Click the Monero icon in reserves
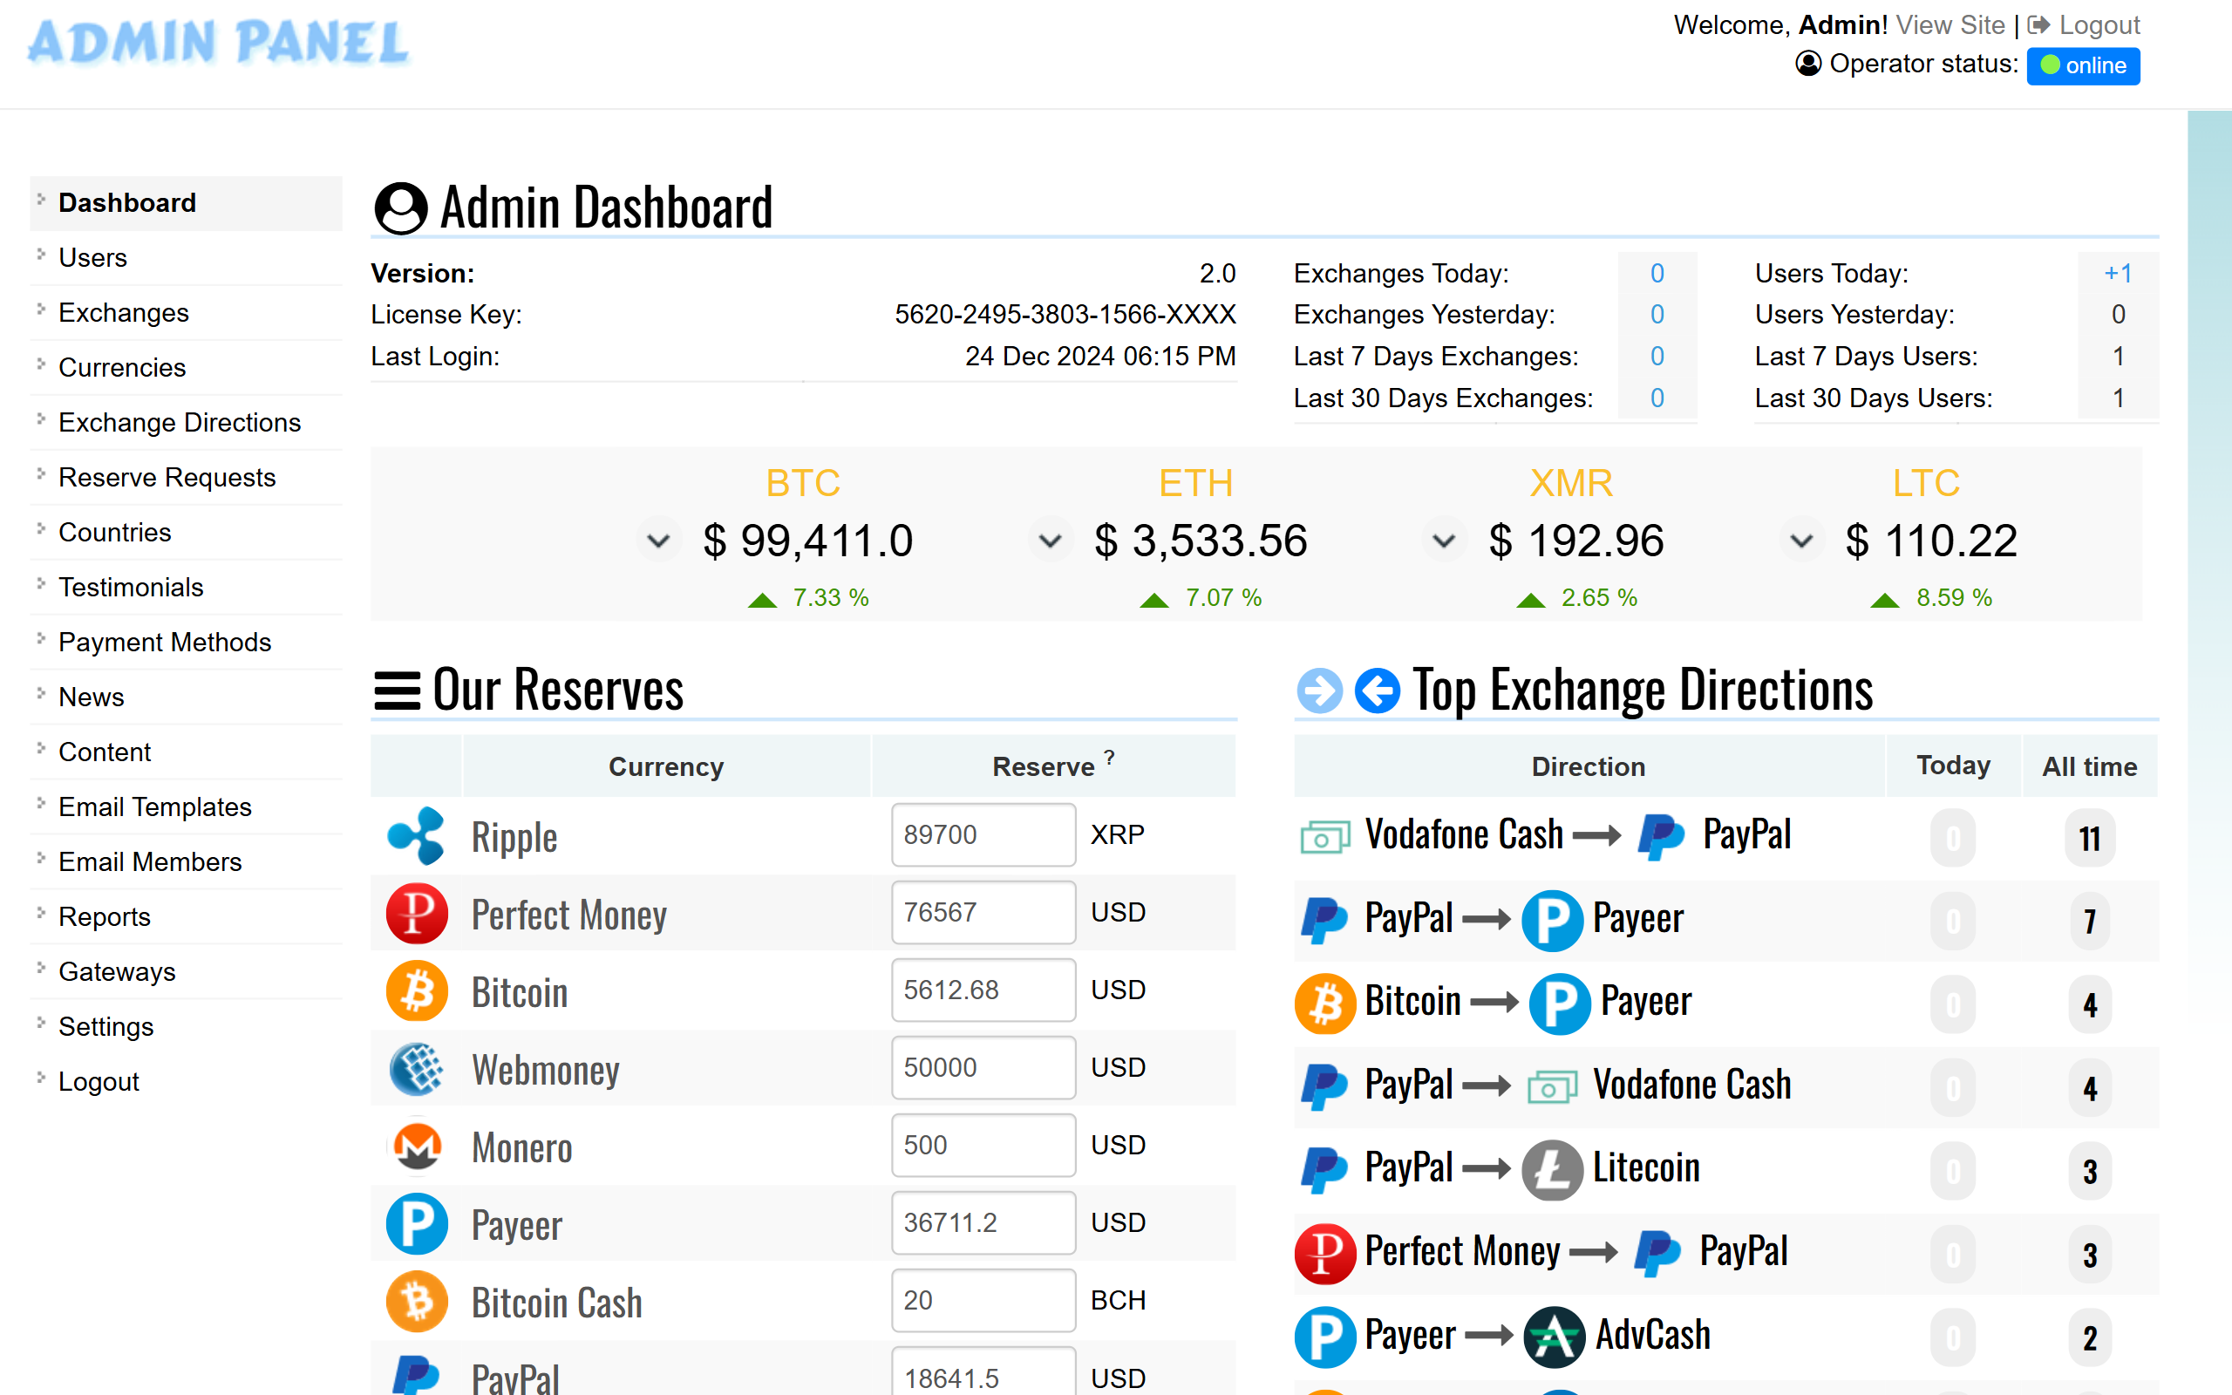 (417, 1147)
